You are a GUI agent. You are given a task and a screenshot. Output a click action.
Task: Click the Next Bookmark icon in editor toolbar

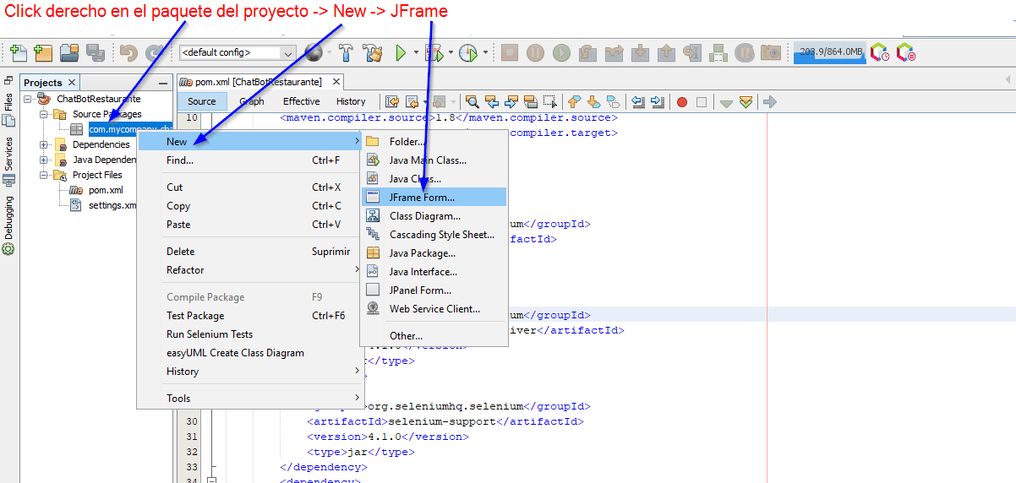pyautogui.click(x=593, y=101)
